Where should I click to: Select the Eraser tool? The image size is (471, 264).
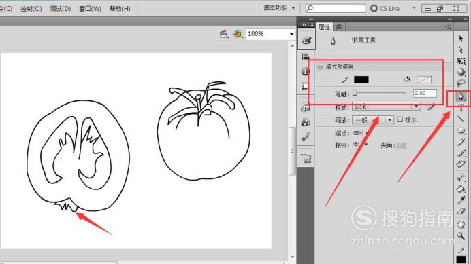point(461,211)
